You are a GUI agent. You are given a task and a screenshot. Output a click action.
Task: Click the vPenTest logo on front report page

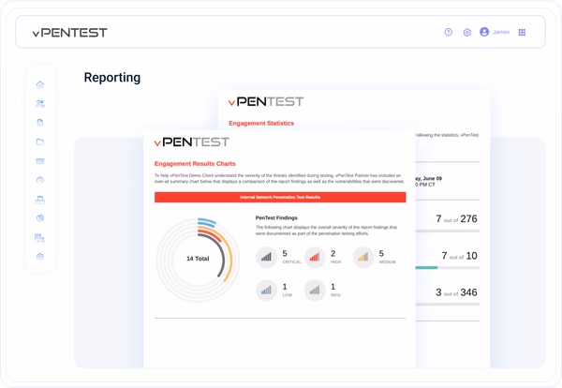[x=192, y=142]
